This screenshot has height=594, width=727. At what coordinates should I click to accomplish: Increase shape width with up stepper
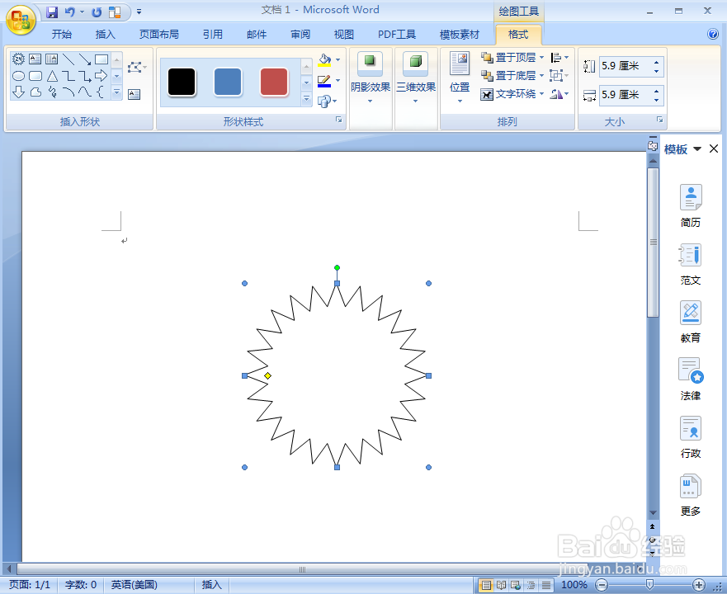click(x=657, y=91)
